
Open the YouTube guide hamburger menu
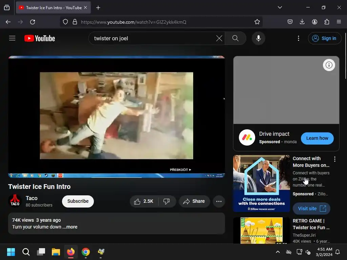pos(12,38)
